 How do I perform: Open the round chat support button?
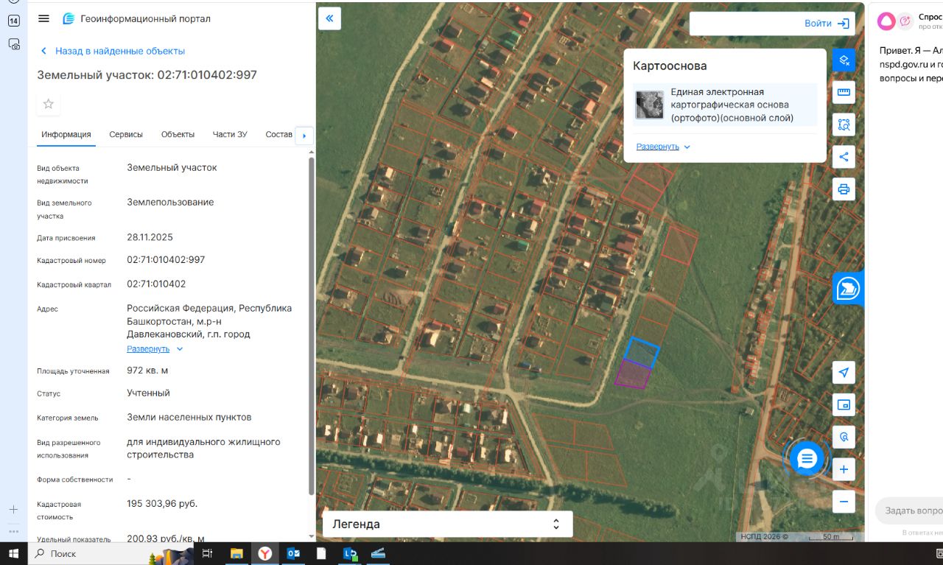pyautogui.click(x=807, y=459)
